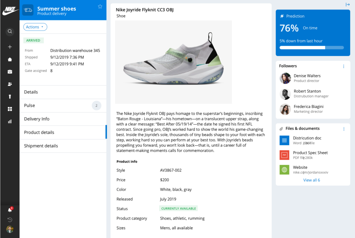Open Denise Walters' follower name
This screenshot has width=355, height=238.
point(307,76)
